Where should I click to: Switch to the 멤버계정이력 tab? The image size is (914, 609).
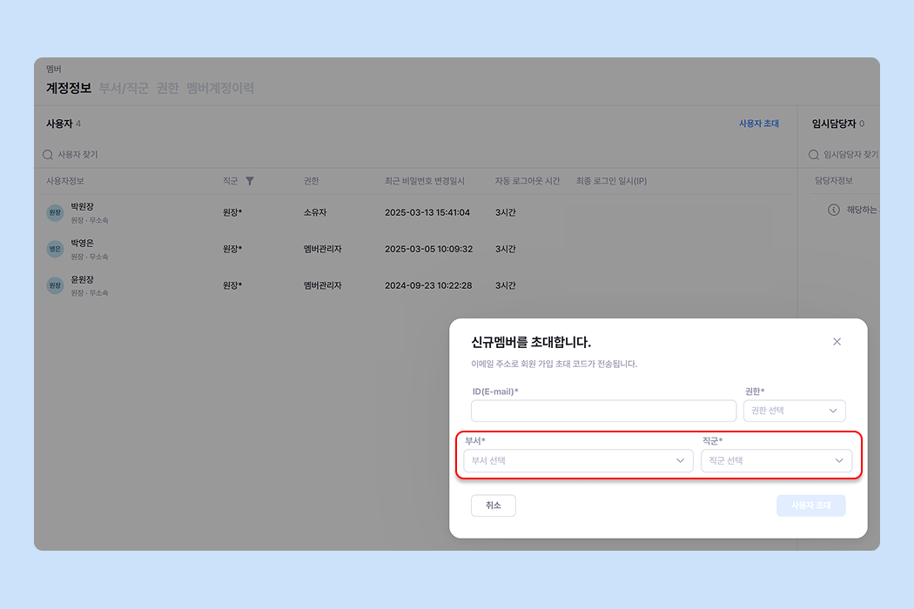coord(219,88)
